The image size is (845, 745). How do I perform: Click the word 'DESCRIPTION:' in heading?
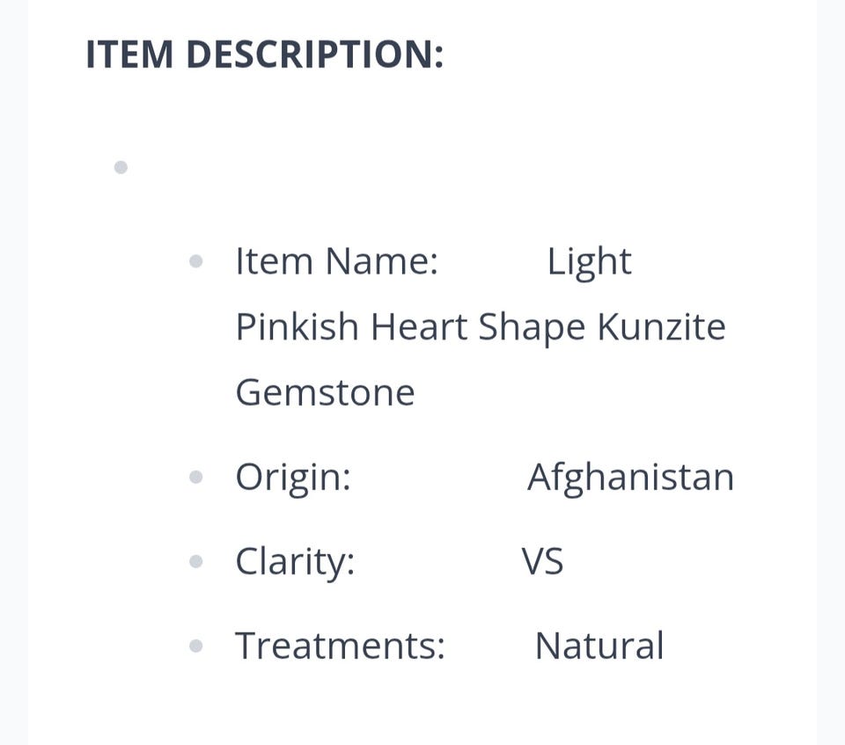click(x=314, y=55)
